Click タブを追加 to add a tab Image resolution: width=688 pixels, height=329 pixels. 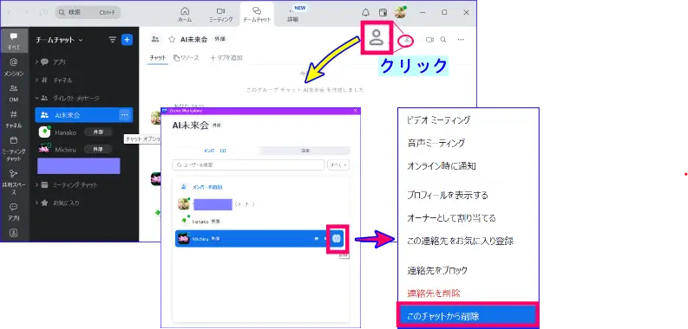tap(226, 58)
